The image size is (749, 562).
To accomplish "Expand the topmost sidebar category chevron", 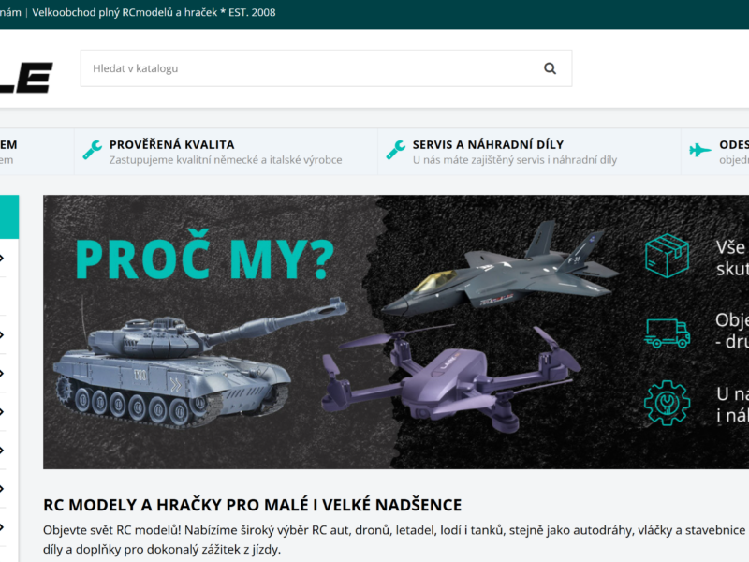I will pos(2,259).
